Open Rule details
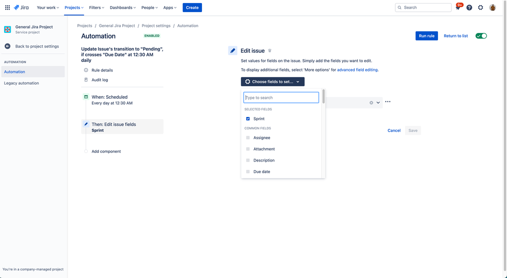Screen dimensions: 507x278 [x=102, y=70]
